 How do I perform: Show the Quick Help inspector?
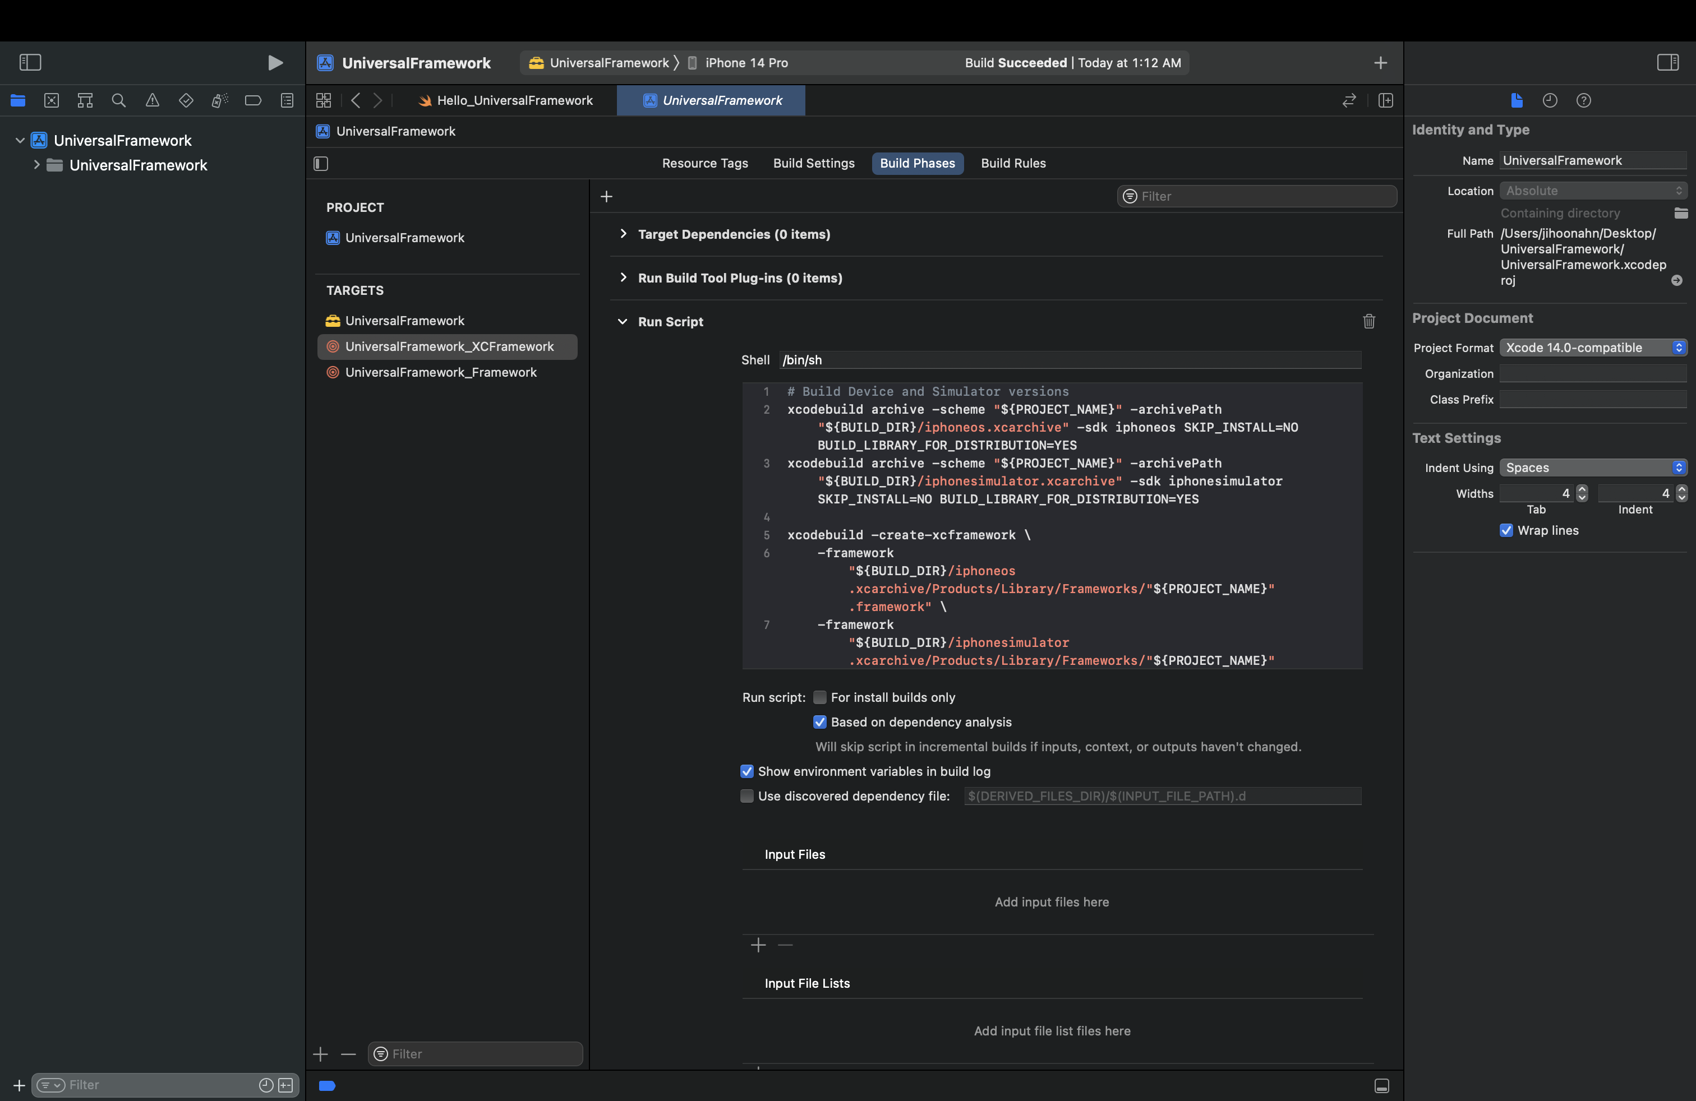pyautogui.click(x=1583, y=100)
